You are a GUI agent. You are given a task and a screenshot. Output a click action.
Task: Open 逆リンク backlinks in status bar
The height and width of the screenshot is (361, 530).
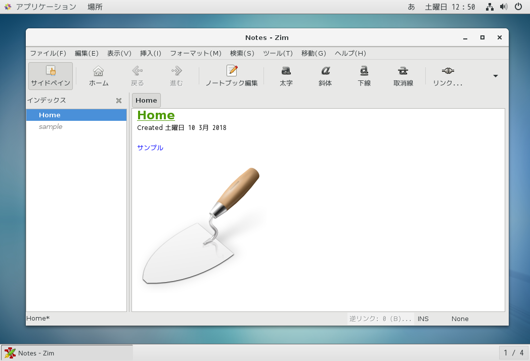380,319
